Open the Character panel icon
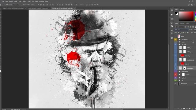 tap(172, 31)
